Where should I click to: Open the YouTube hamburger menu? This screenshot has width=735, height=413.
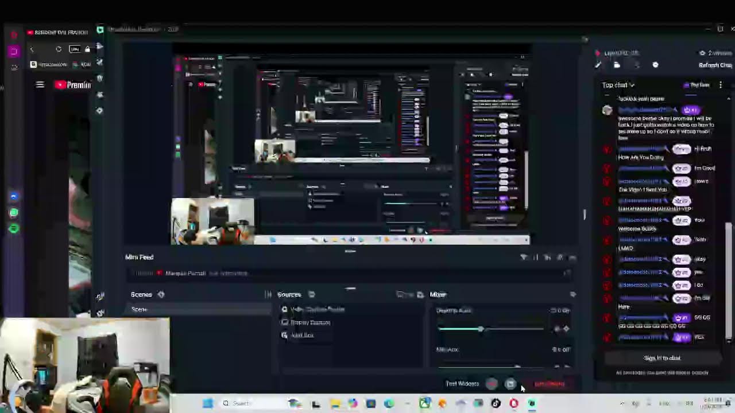click(x=40, y=85)
